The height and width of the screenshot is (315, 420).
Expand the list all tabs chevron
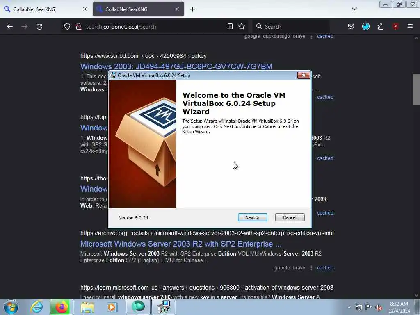click(354, 9)
